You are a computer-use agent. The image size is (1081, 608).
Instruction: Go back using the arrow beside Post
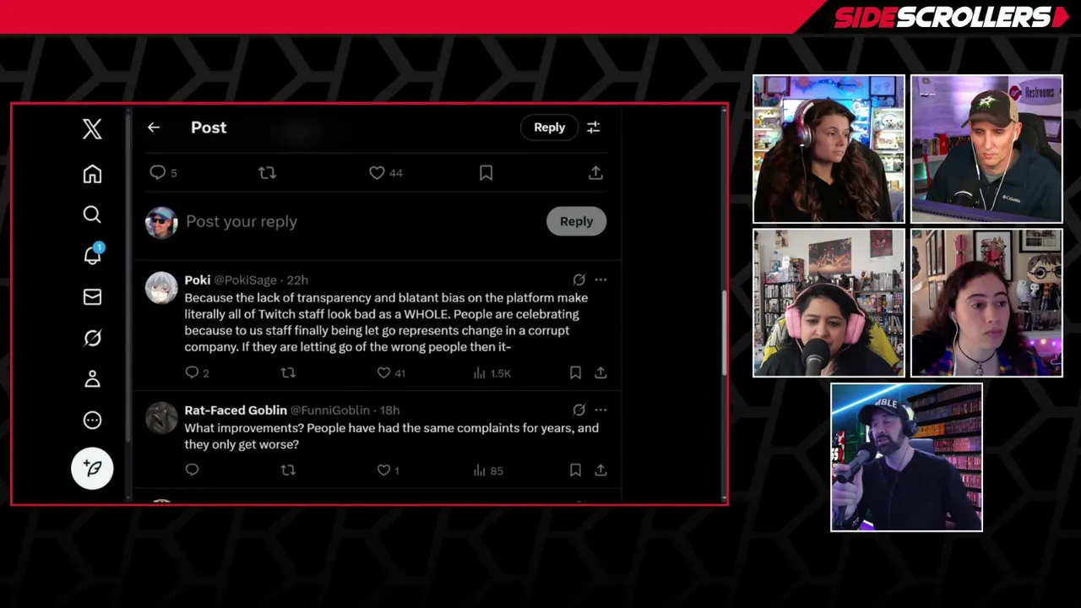click(x=154, y=128)
